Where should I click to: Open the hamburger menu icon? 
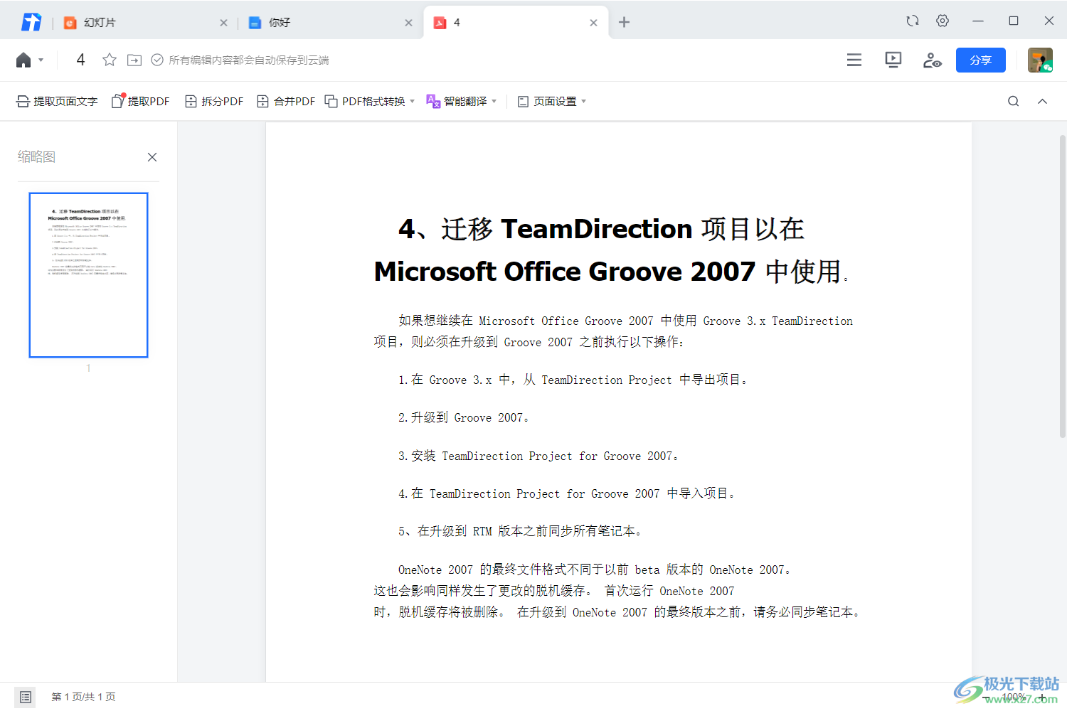(x=854, y=60)
